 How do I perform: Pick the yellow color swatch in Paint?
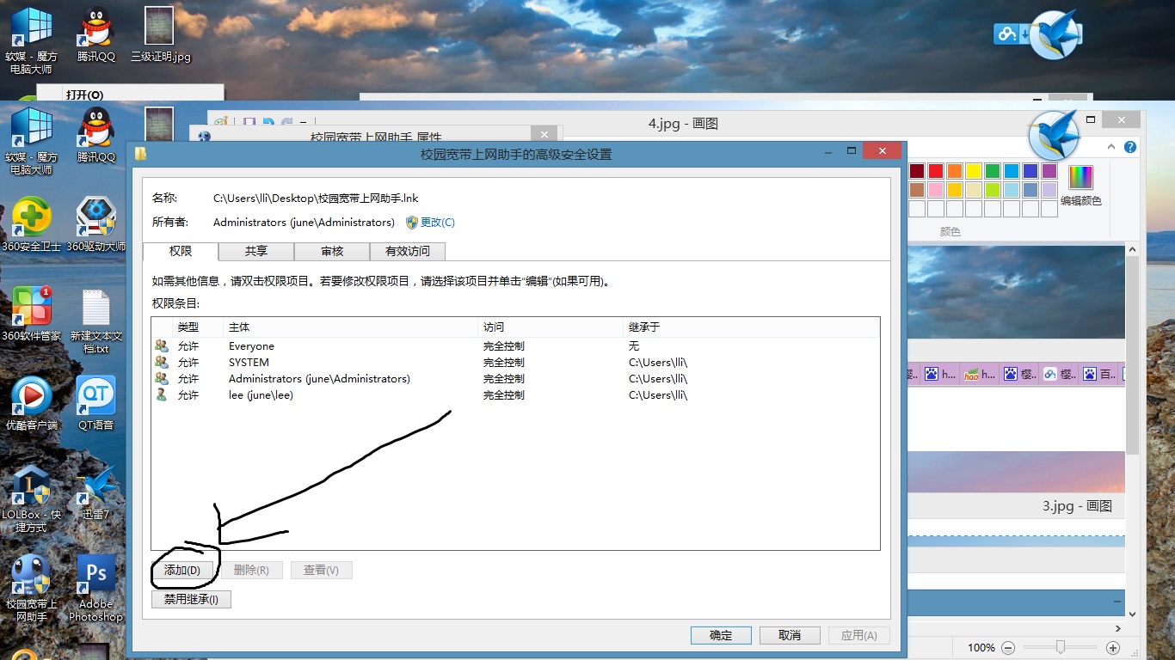[974, 171]
